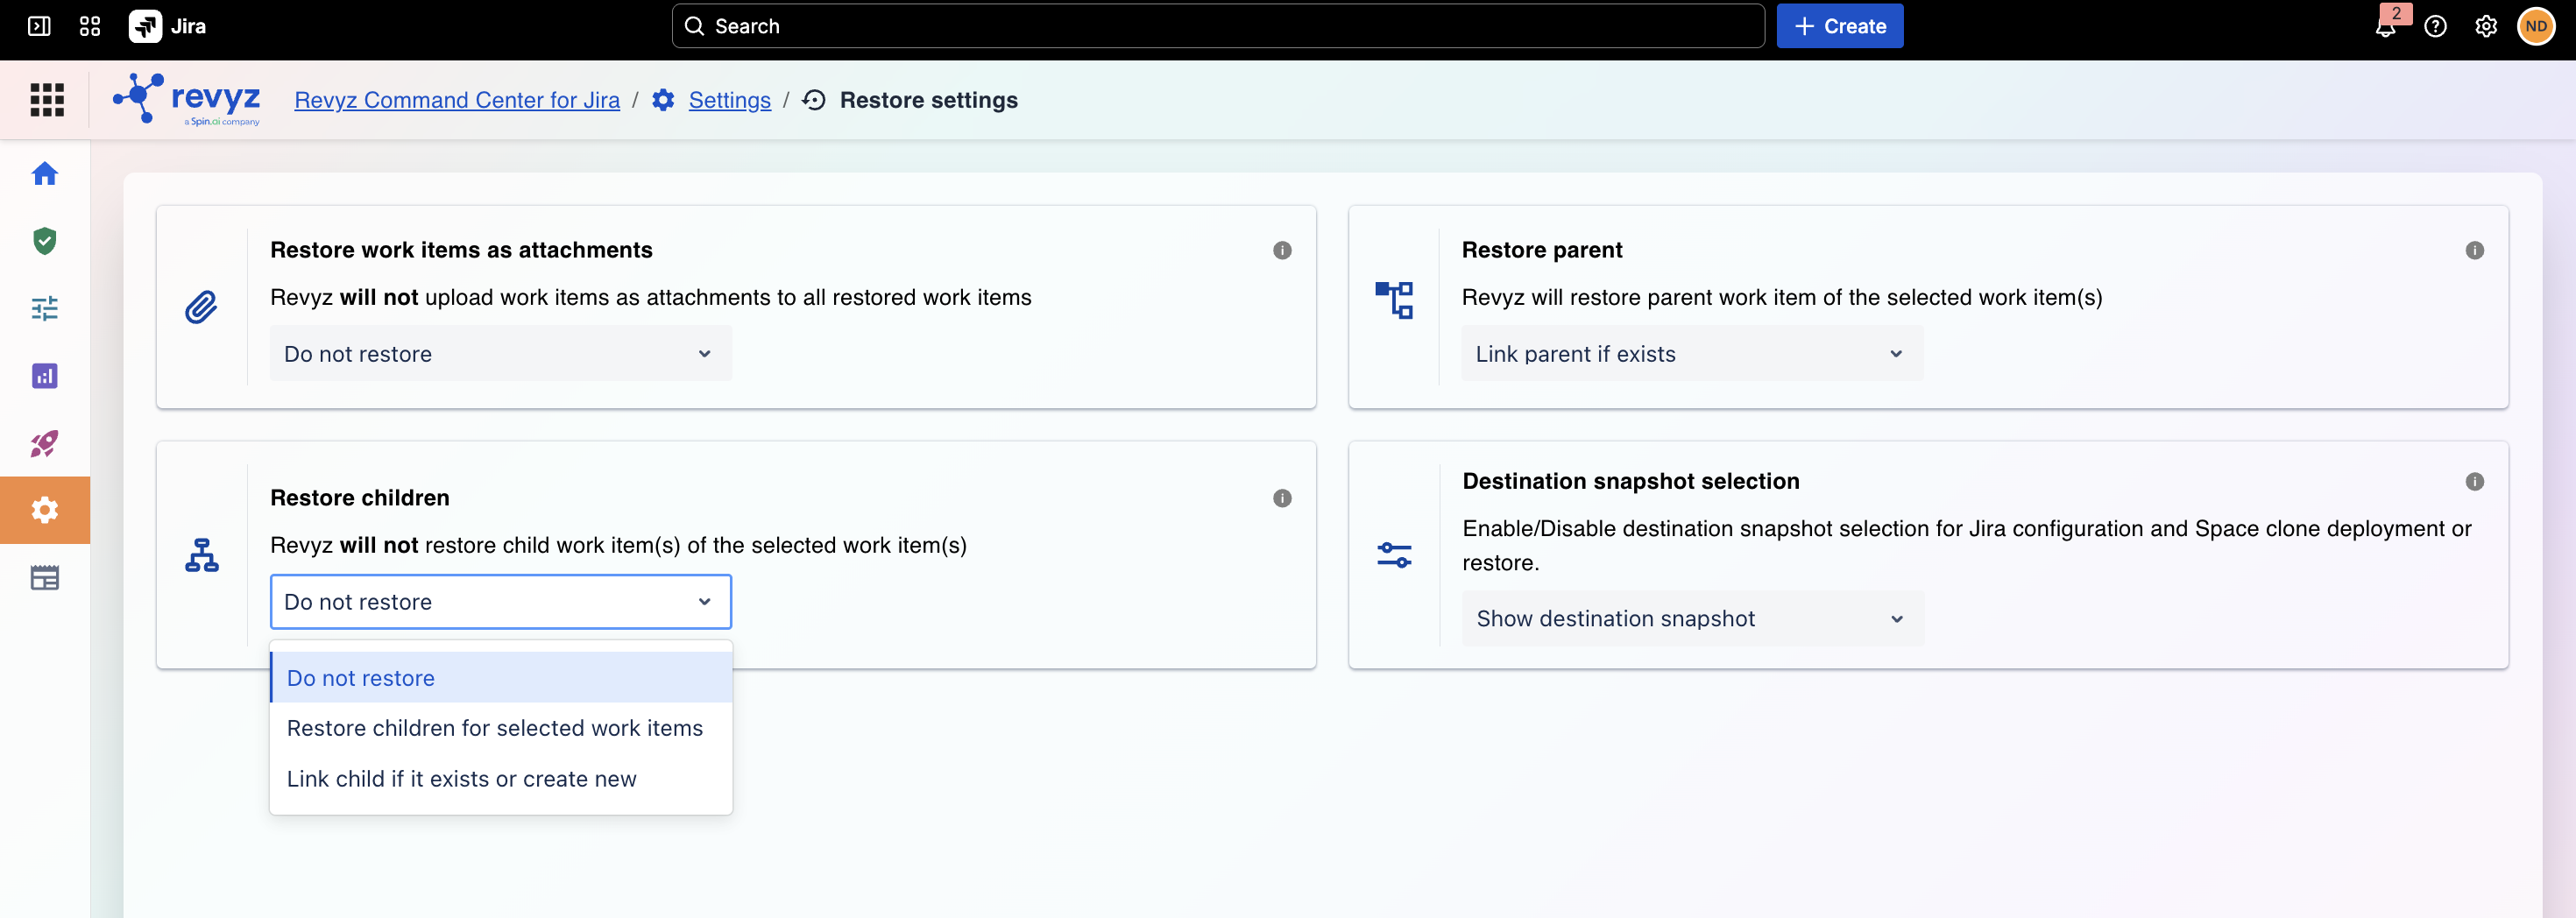Select the active settings gear sidebar icon
The image size is (2576, 918).
[45, 510]
